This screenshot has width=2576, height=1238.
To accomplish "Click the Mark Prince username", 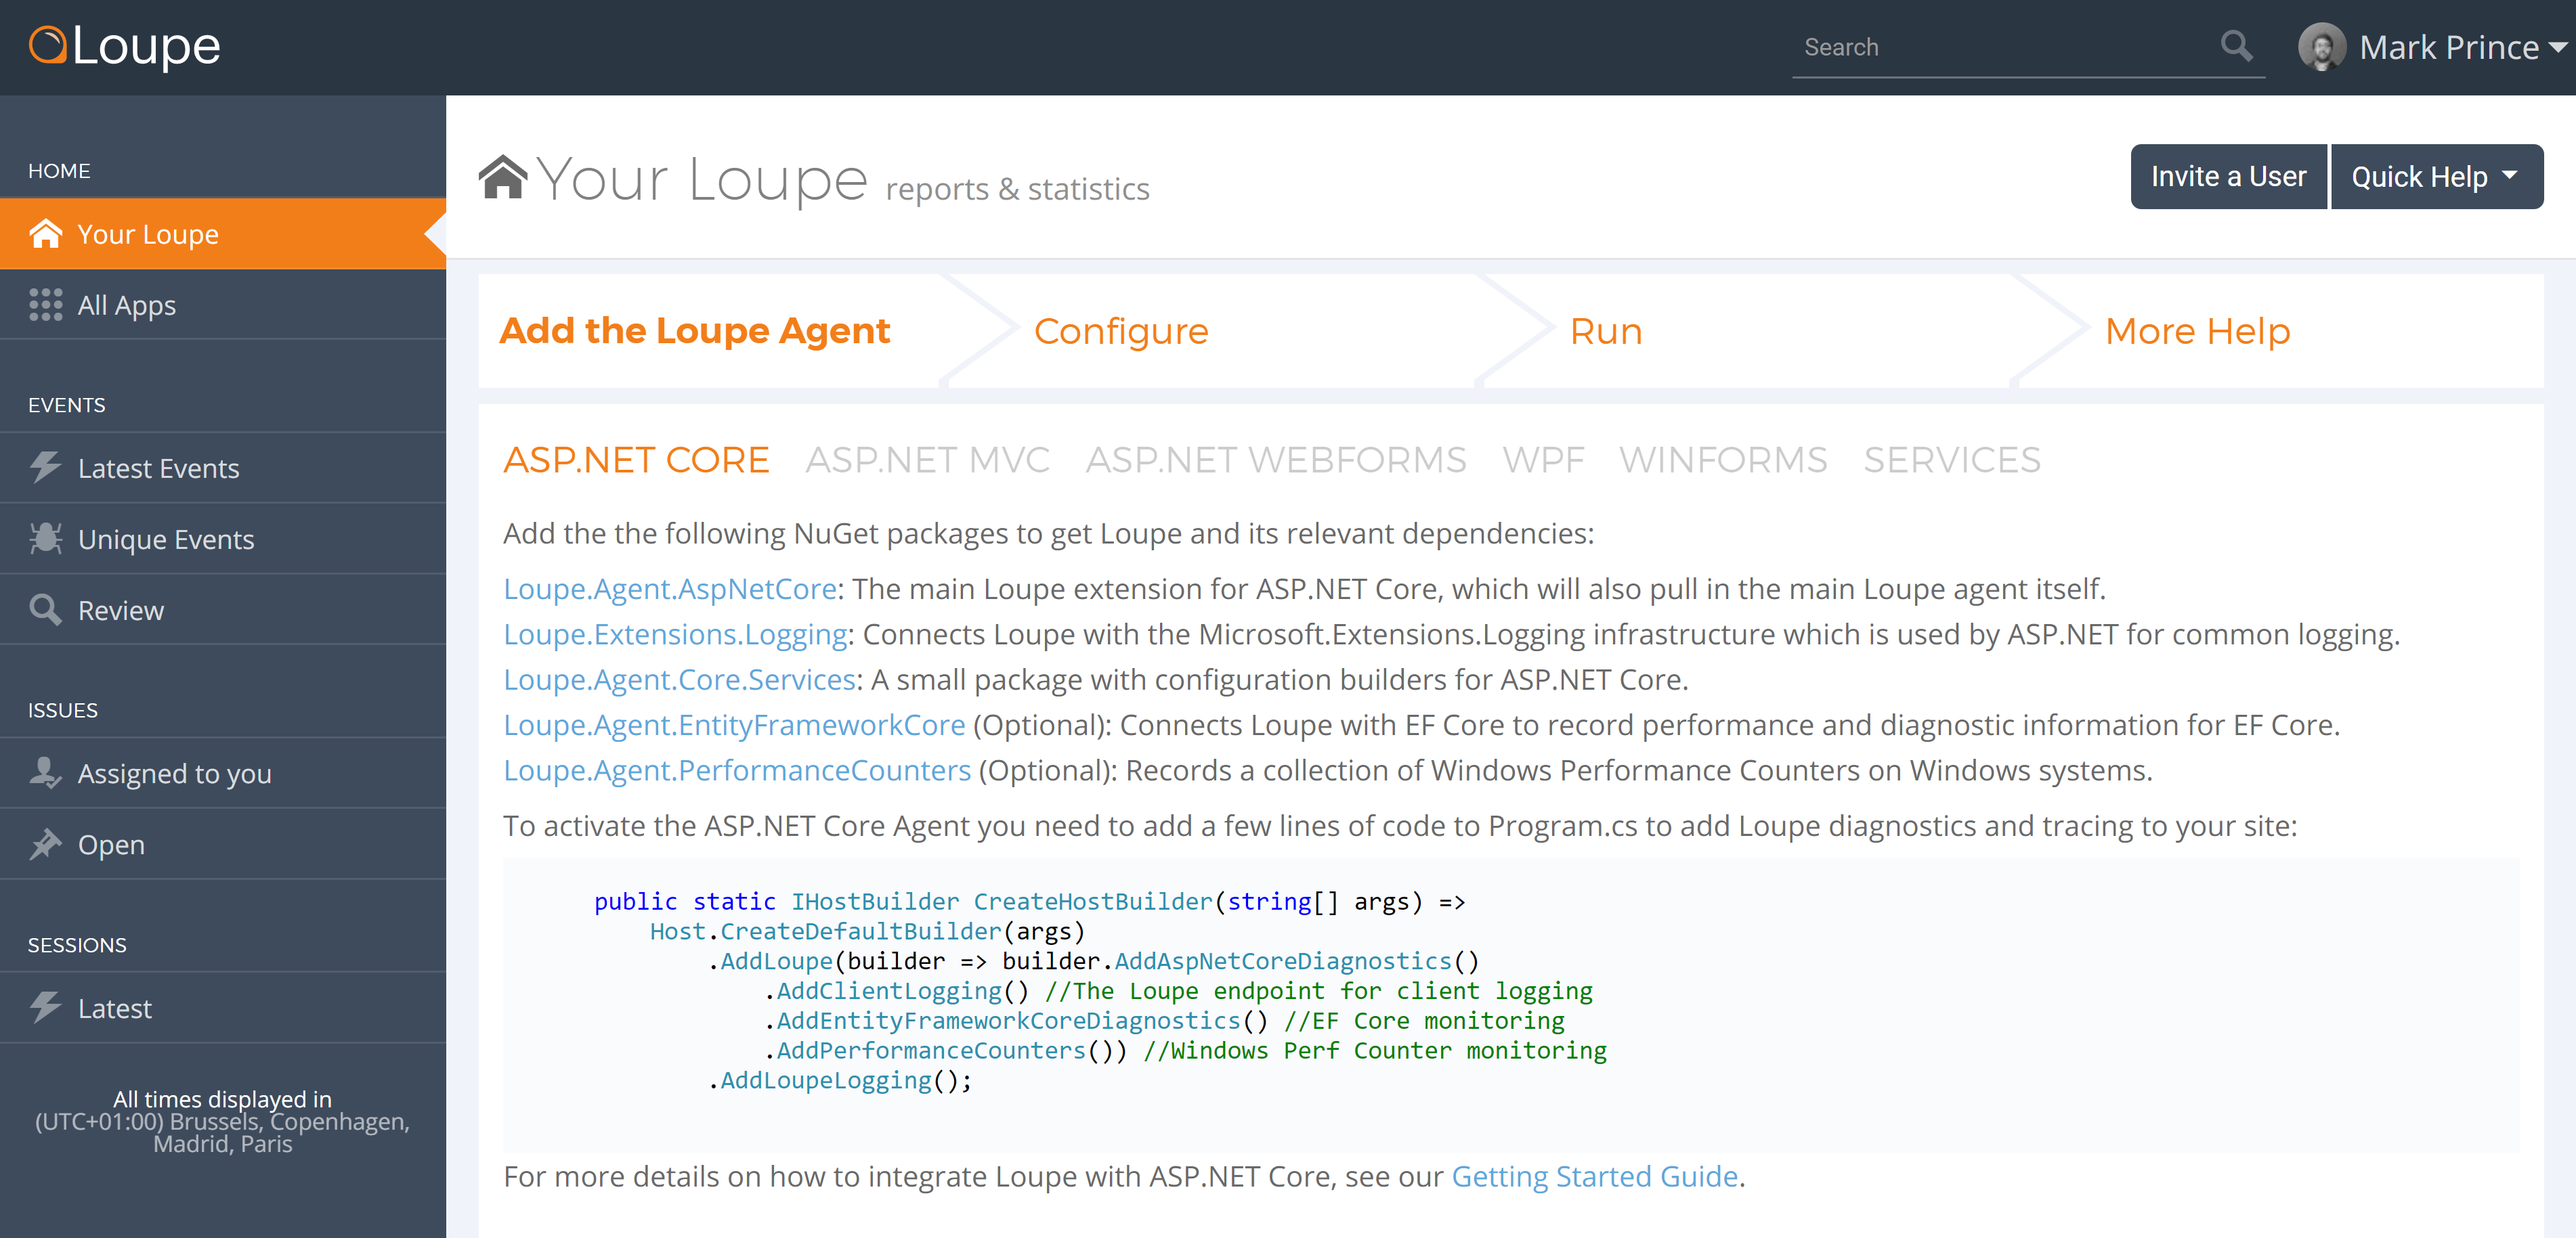I will 2449,47.
